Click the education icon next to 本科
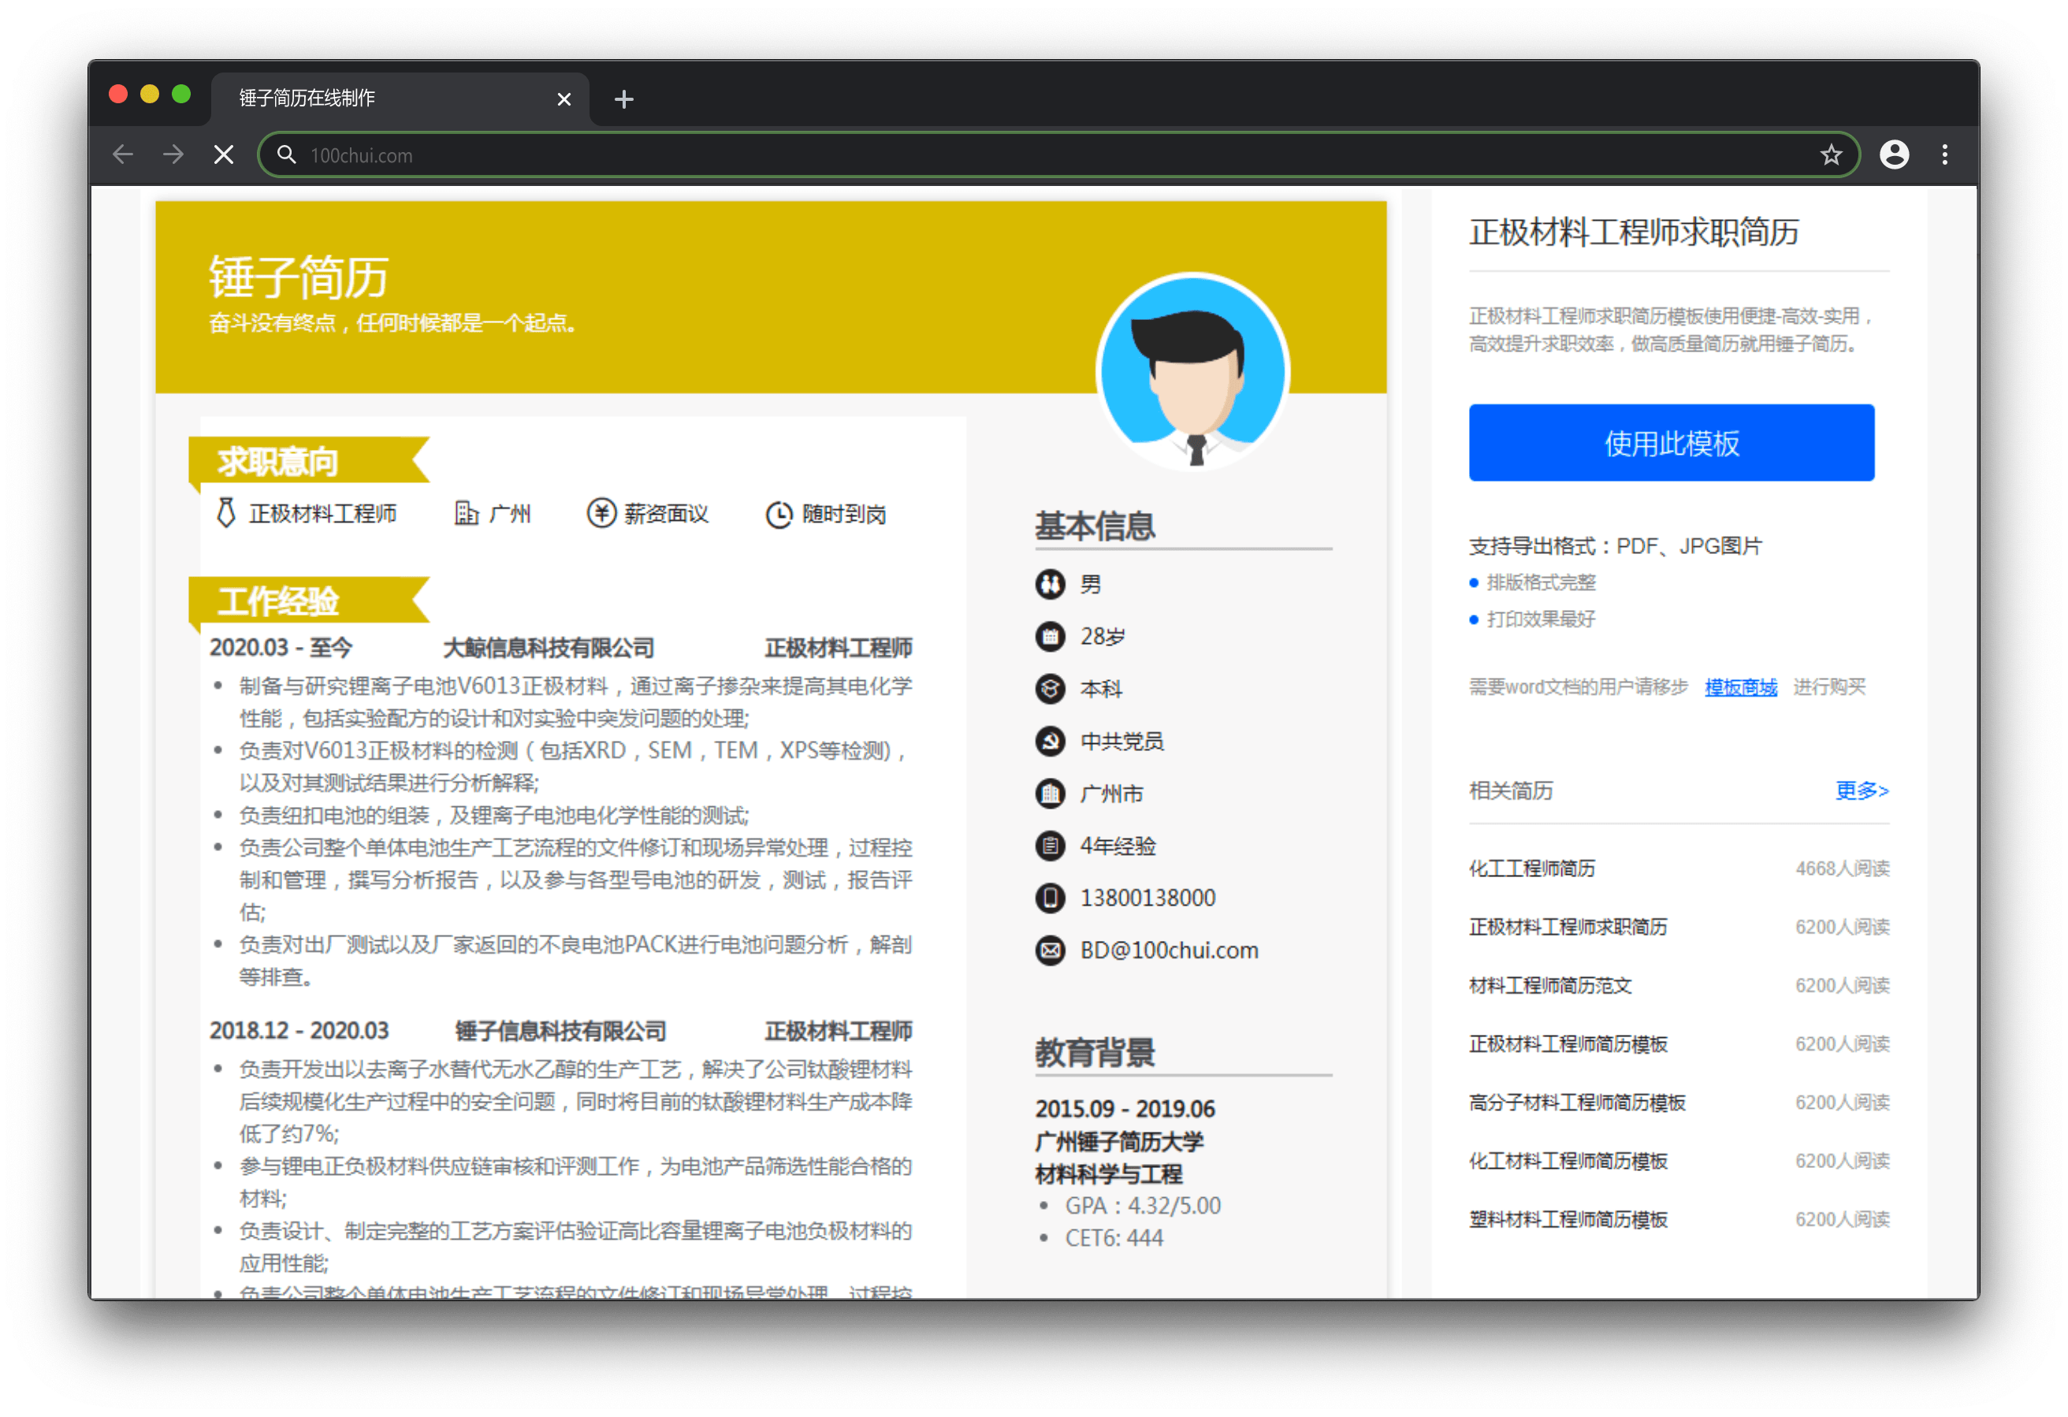The height and width of the screenshot is (1417, 2068). point(1050,689)
